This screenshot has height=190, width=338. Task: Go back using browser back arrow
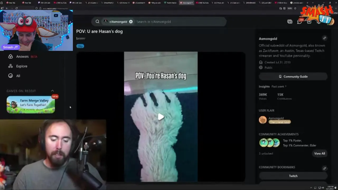click(x=7, y=8)
